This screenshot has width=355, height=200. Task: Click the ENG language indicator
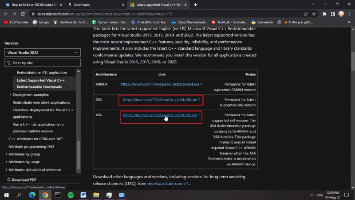[319, 195]
